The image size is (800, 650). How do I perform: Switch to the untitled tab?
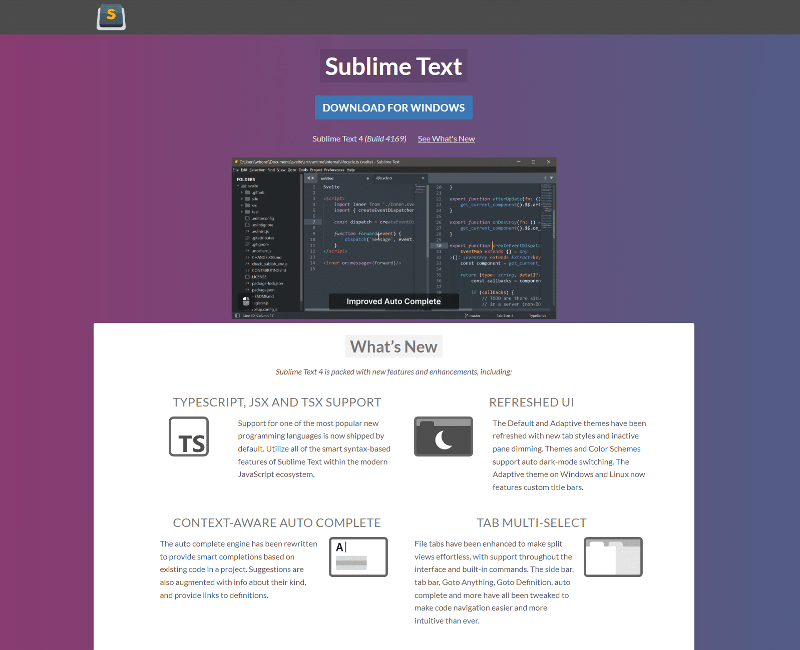pos(345,178)
